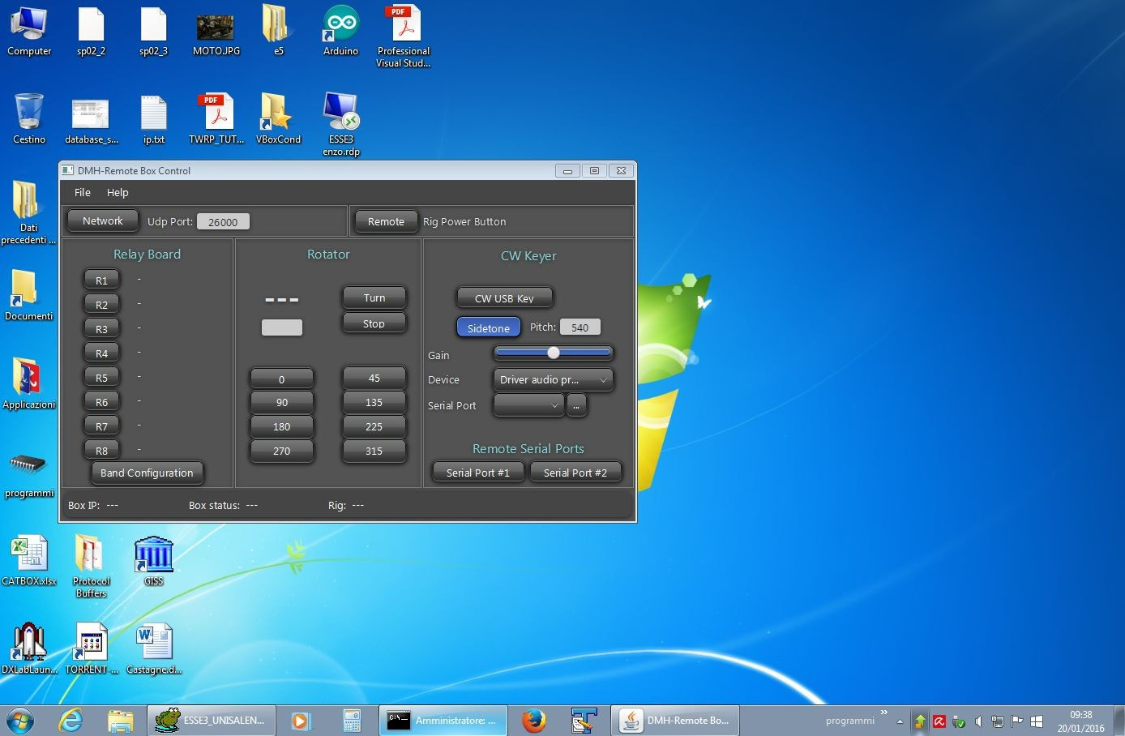Toggle the Remote rig power button
The image size is (1125, 736).
point(386,221)
